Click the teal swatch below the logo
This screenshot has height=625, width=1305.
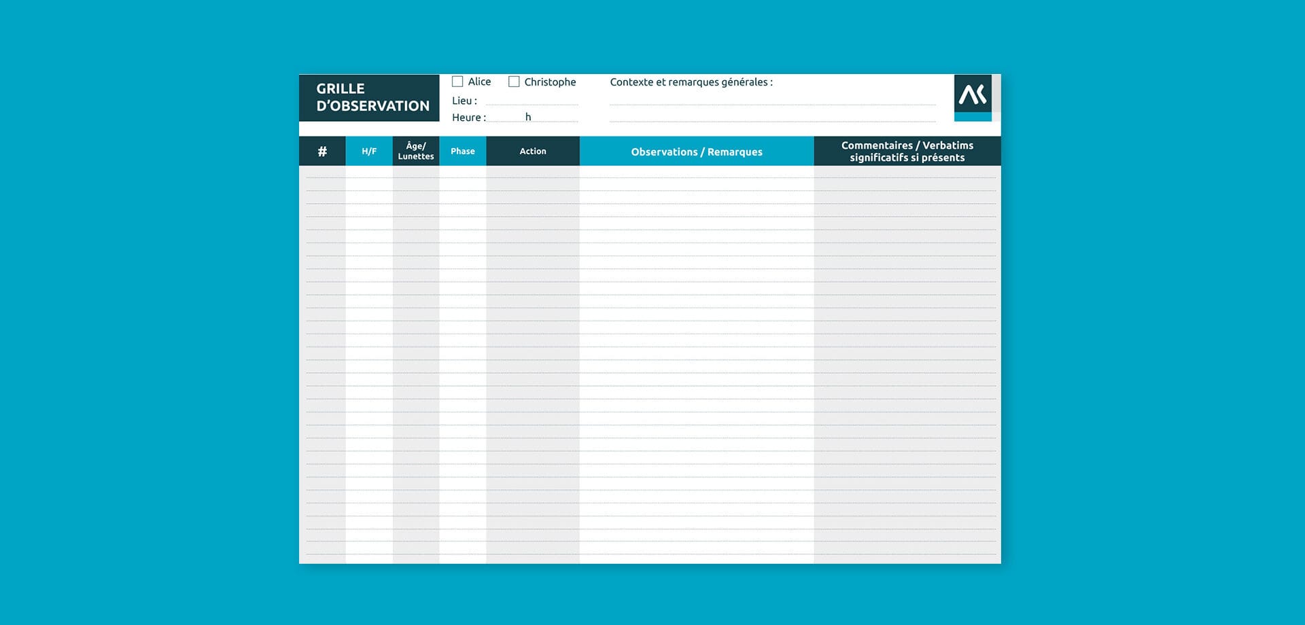(x=973, y=117)
